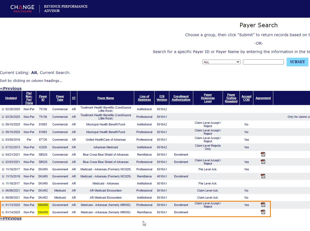Click 'Enrollment' in SKAR0 Remittance row
The width and height of the screenshot is (310, 231).
(x=181, y=176)
